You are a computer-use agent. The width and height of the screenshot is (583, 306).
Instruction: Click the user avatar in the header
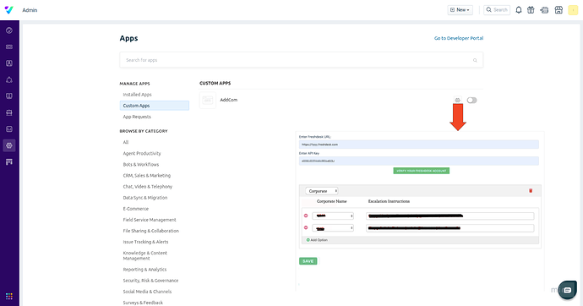[573, 10]
